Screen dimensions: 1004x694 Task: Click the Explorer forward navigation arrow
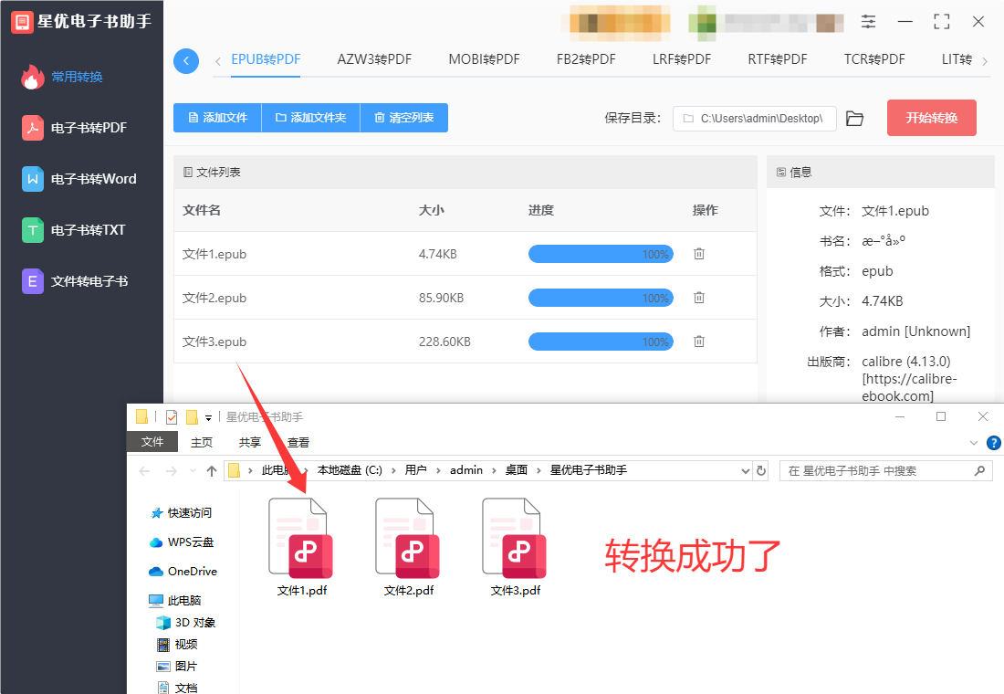pyautogui.click(x=171, y=471)
